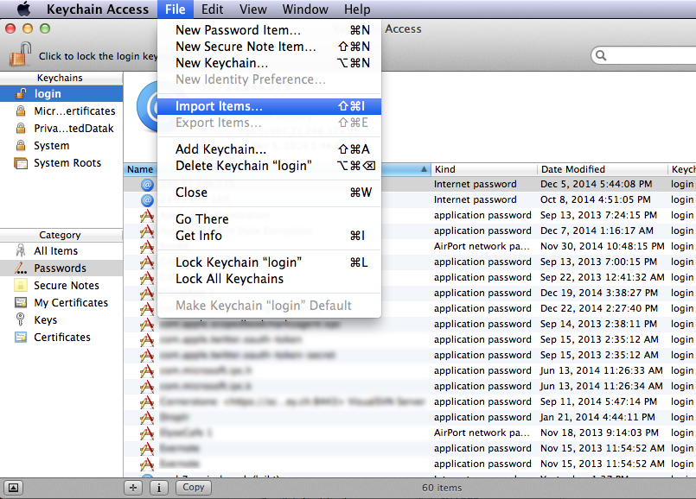This screenshot has width=696, height=499.
Task: Show the Secure Notes category
Action: click(61, 286)
